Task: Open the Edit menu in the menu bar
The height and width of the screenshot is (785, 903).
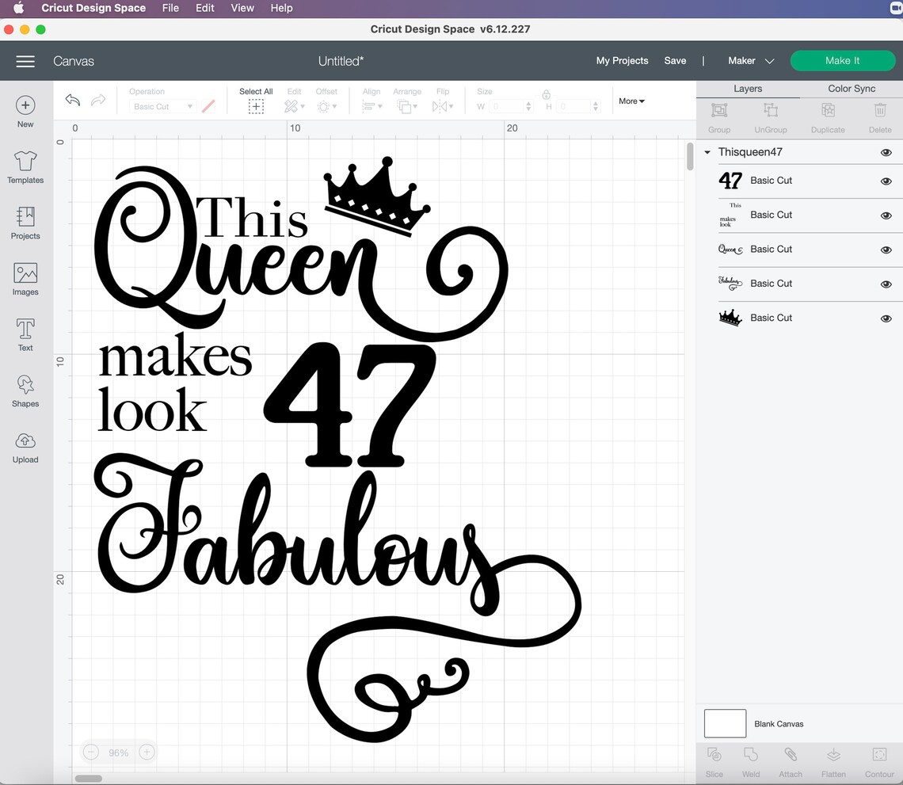Action: (x=204, y=8)
